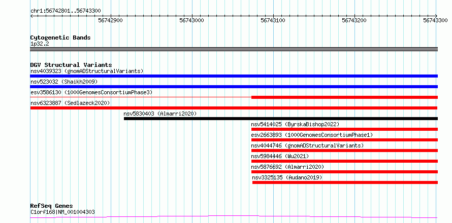452x223 pixels.
Task: Click nsv5414025 (ByrskaBishop2022) label
Action: point(295,124)
